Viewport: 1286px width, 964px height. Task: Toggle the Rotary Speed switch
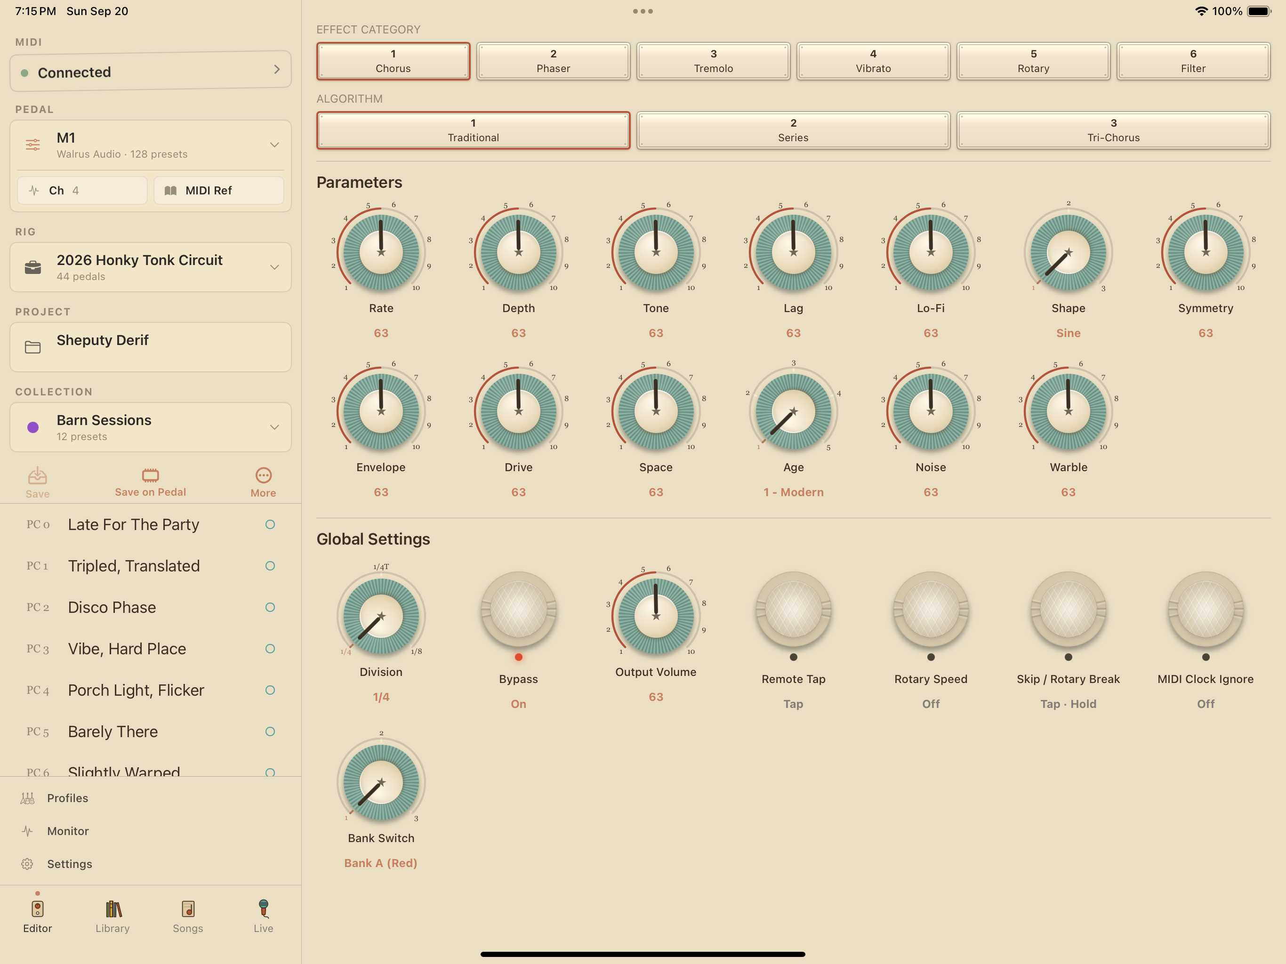point(931,611)
